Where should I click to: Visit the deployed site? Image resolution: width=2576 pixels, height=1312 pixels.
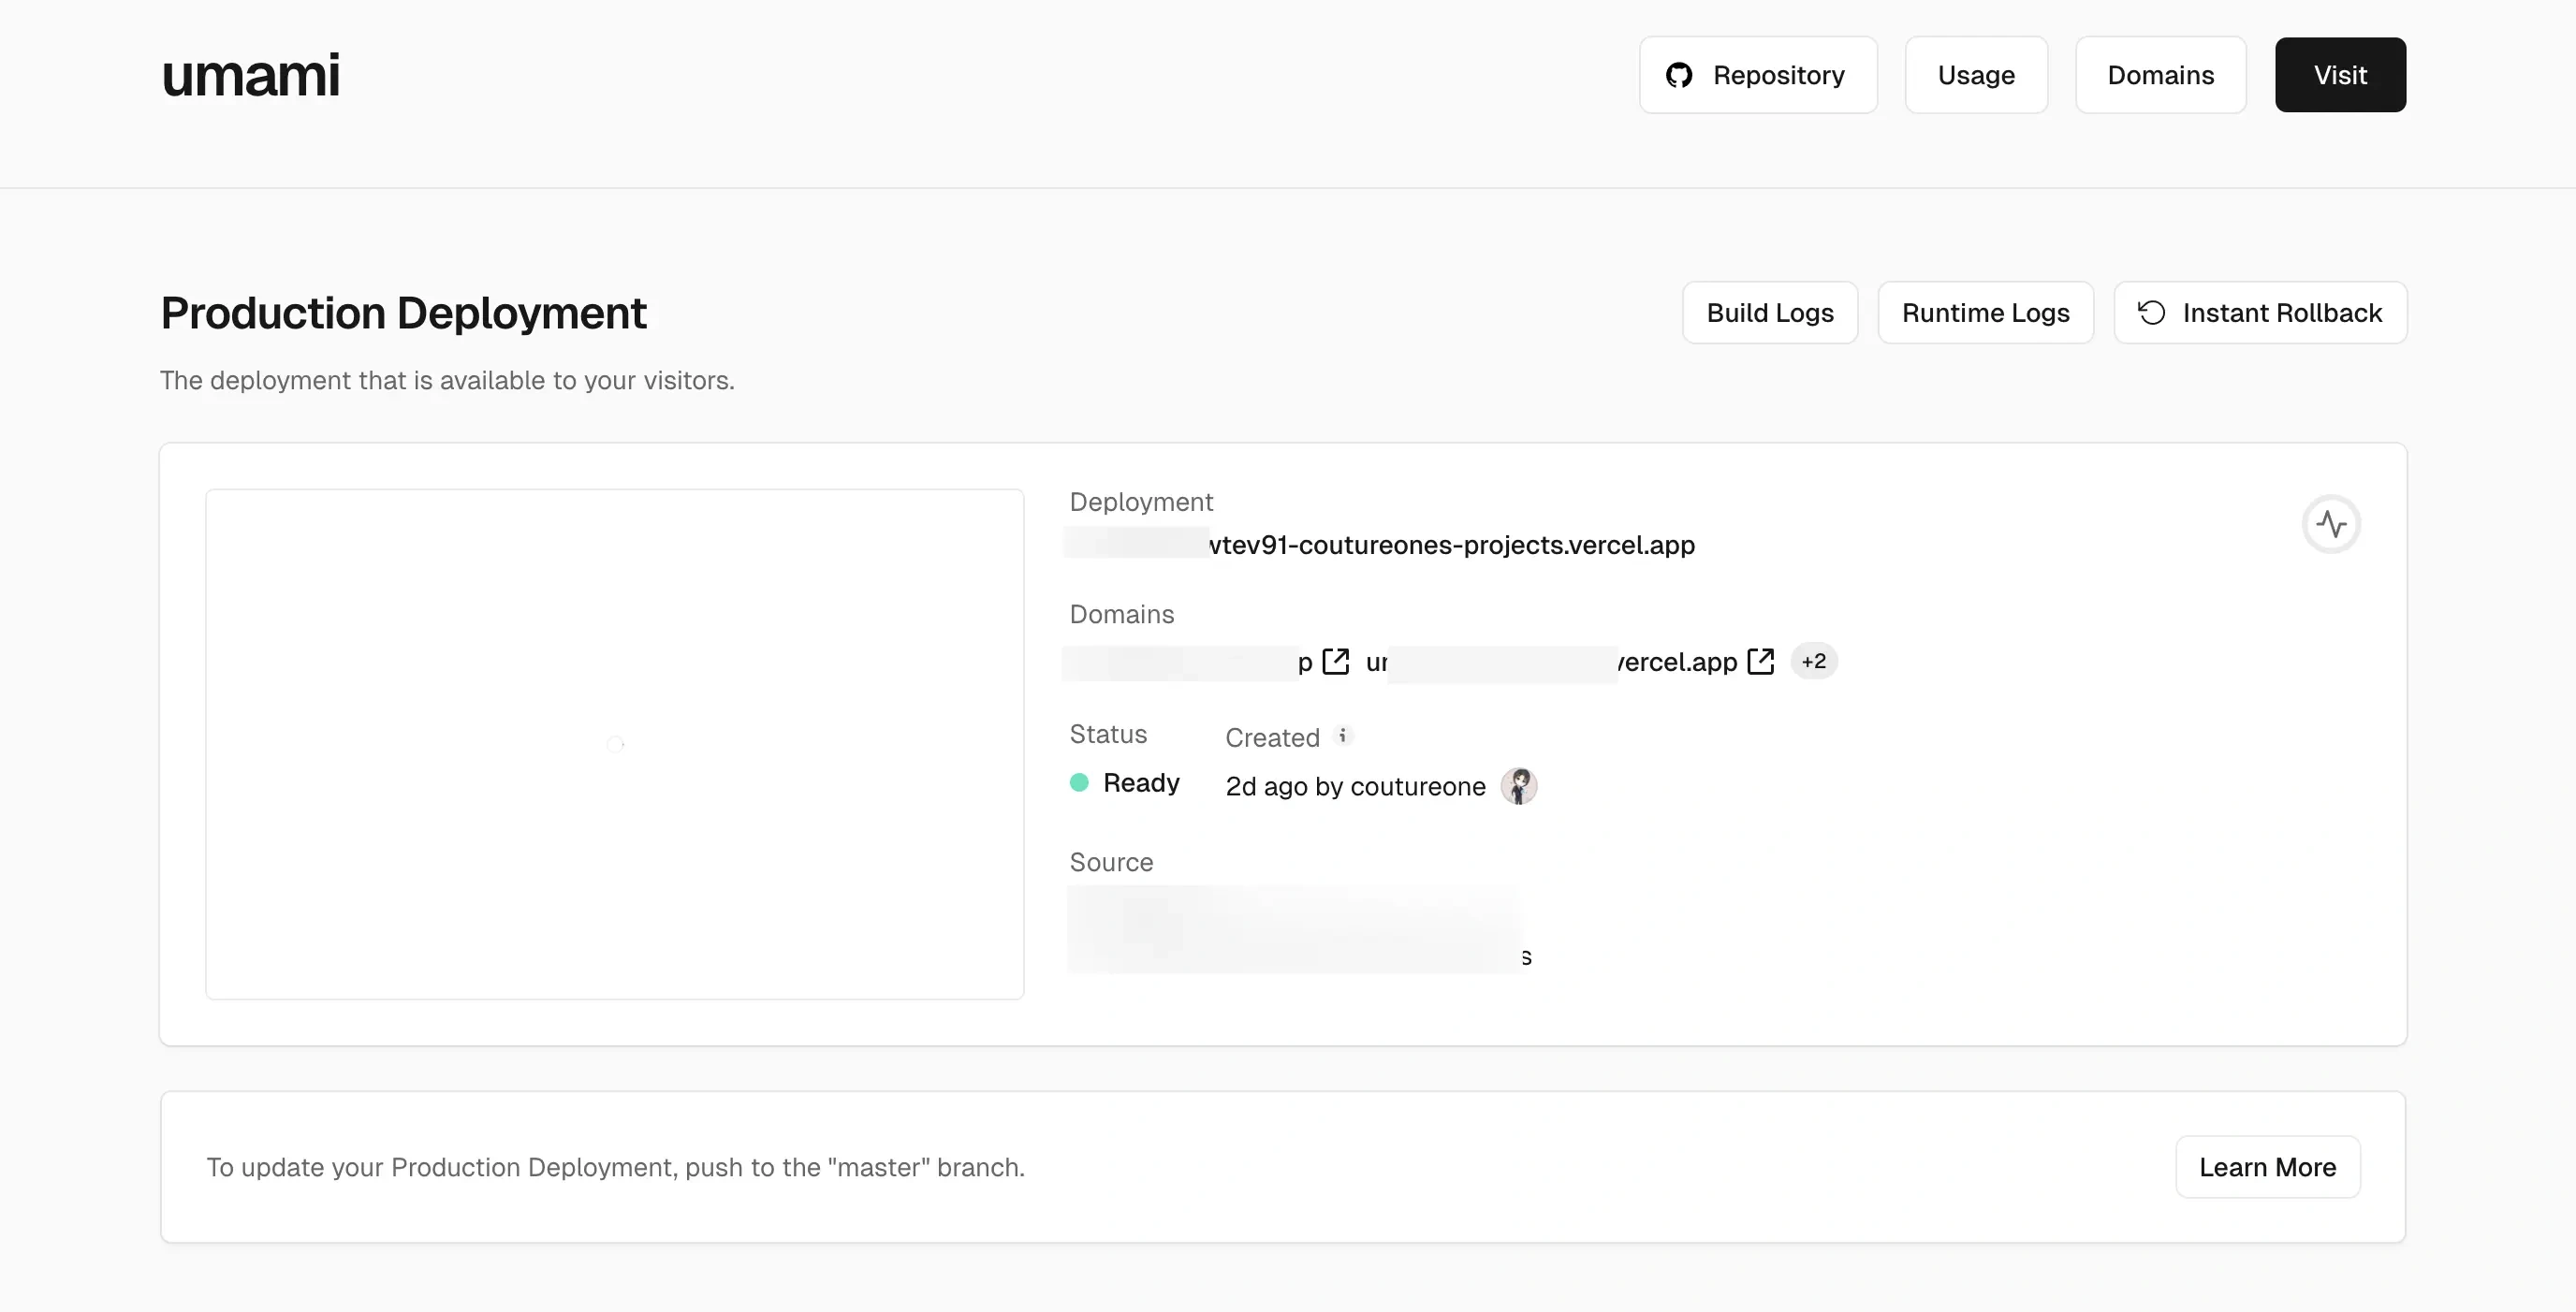[x=2340, y=75]
